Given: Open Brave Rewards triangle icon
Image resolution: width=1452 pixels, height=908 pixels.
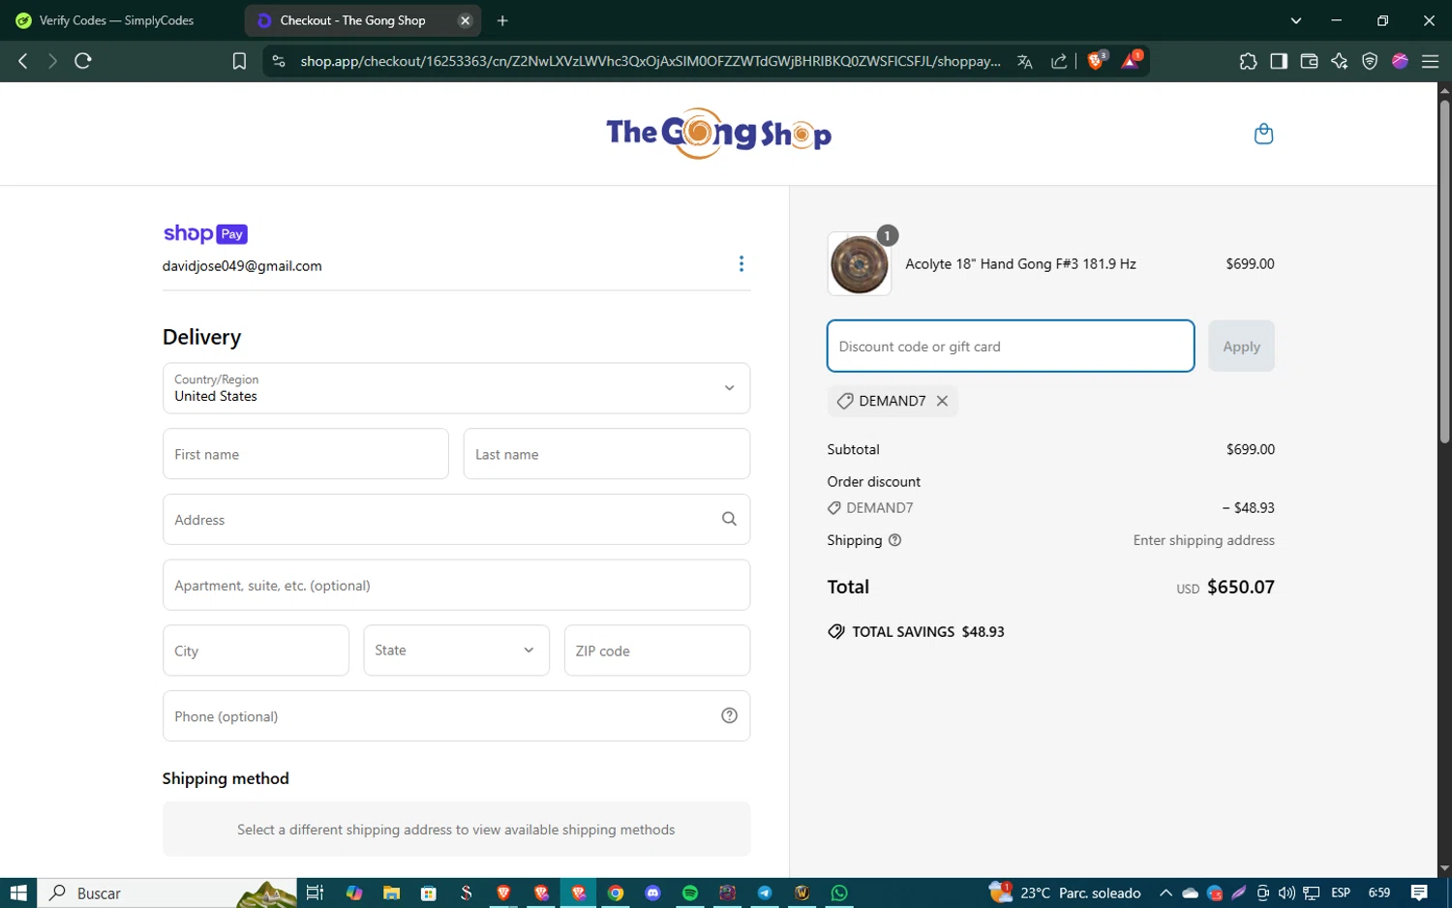Looking at the screenshot, I should [x=1131, y=60].
